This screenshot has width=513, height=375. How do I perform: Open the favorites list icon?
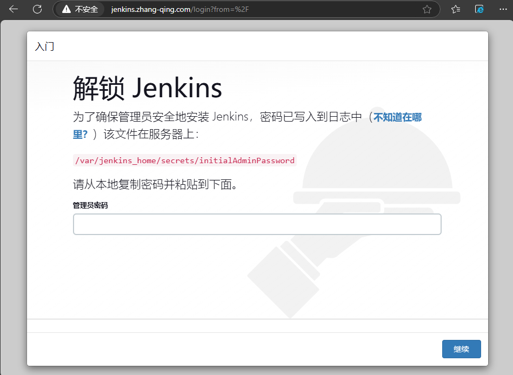(455, 9)
